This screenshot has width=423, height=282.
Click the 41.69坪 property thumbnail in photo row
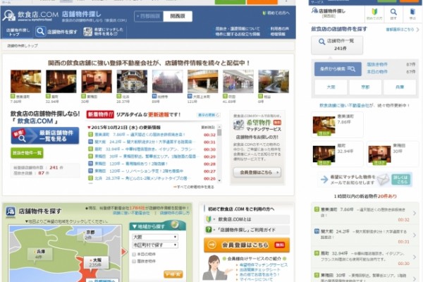click(238, 82)
